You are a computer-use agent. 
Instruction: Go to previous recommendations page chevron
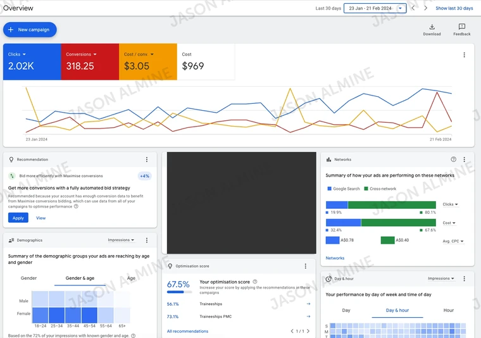[x=292, y=331]
